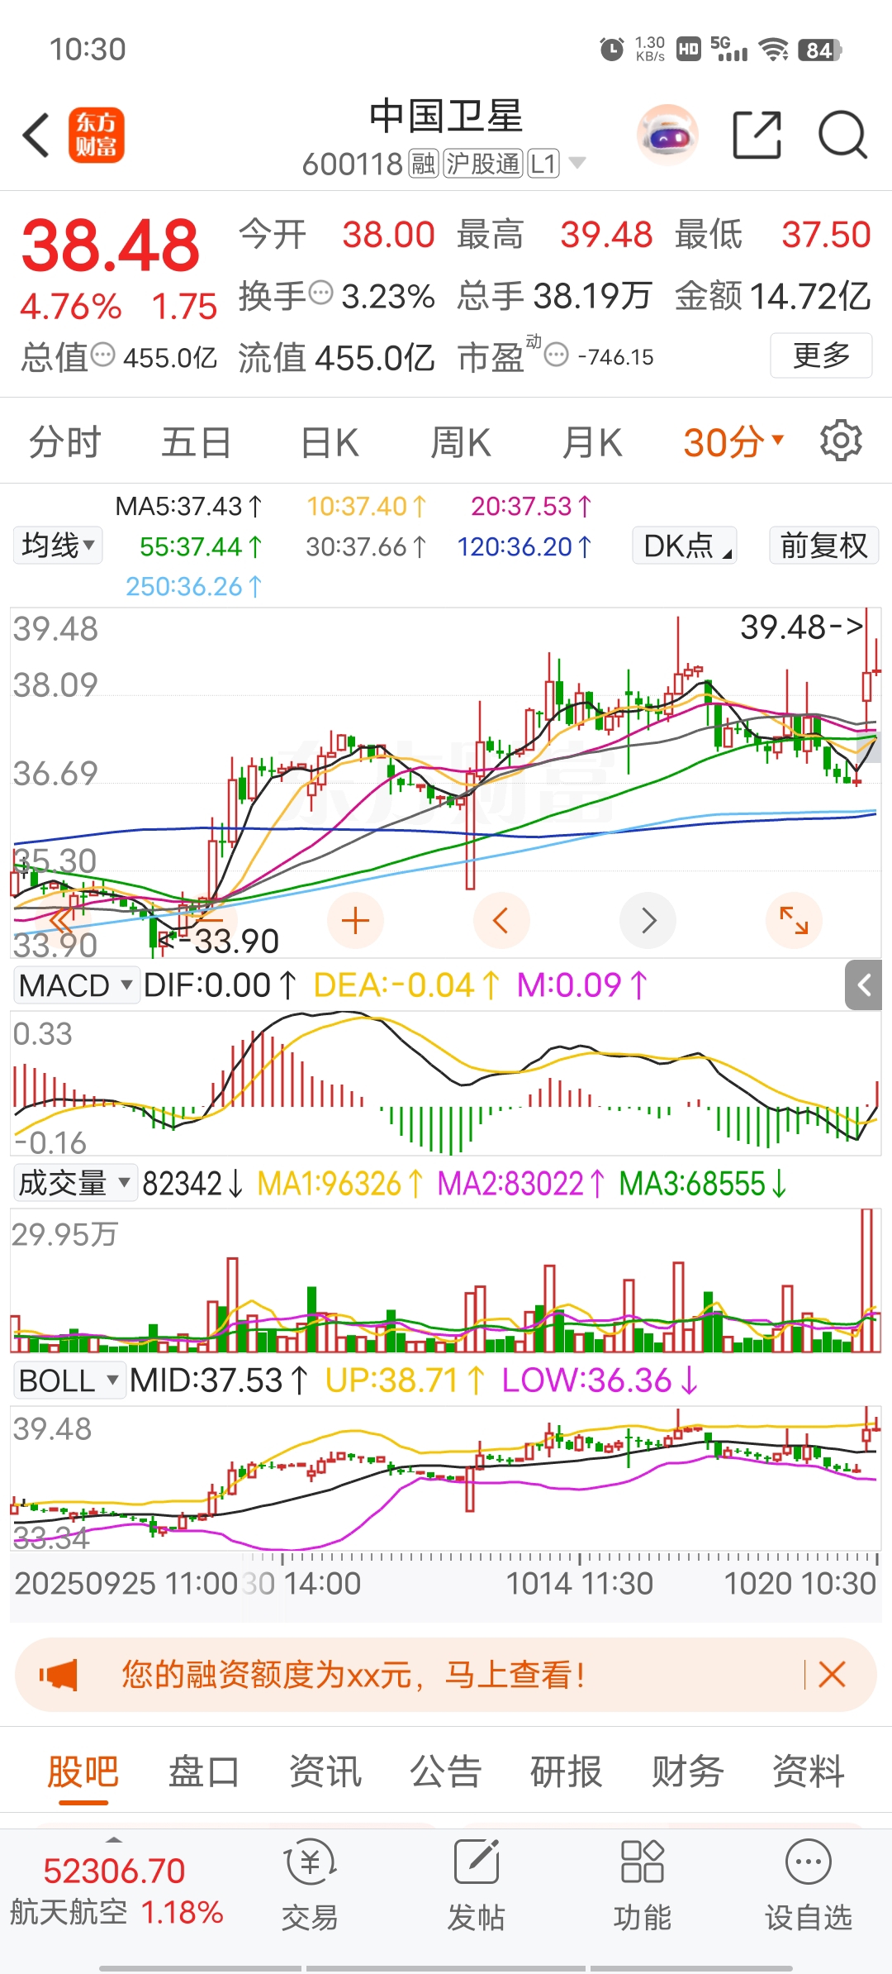Tap the 250:36.26 moving average label
The height and width of the screenshot is (1974, 892).
(194, 586)
